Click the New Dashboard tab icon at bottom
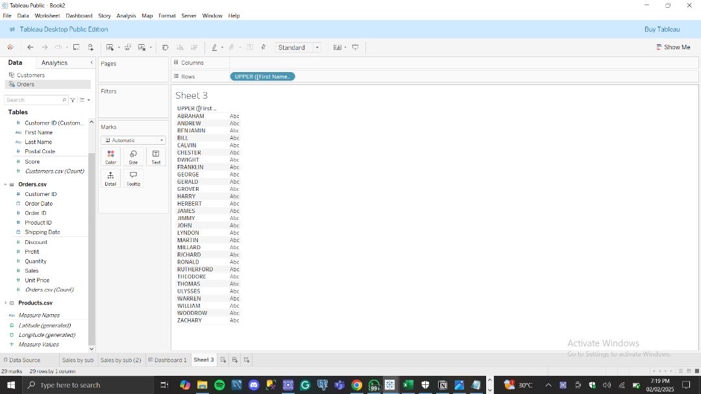 [235, 360]
